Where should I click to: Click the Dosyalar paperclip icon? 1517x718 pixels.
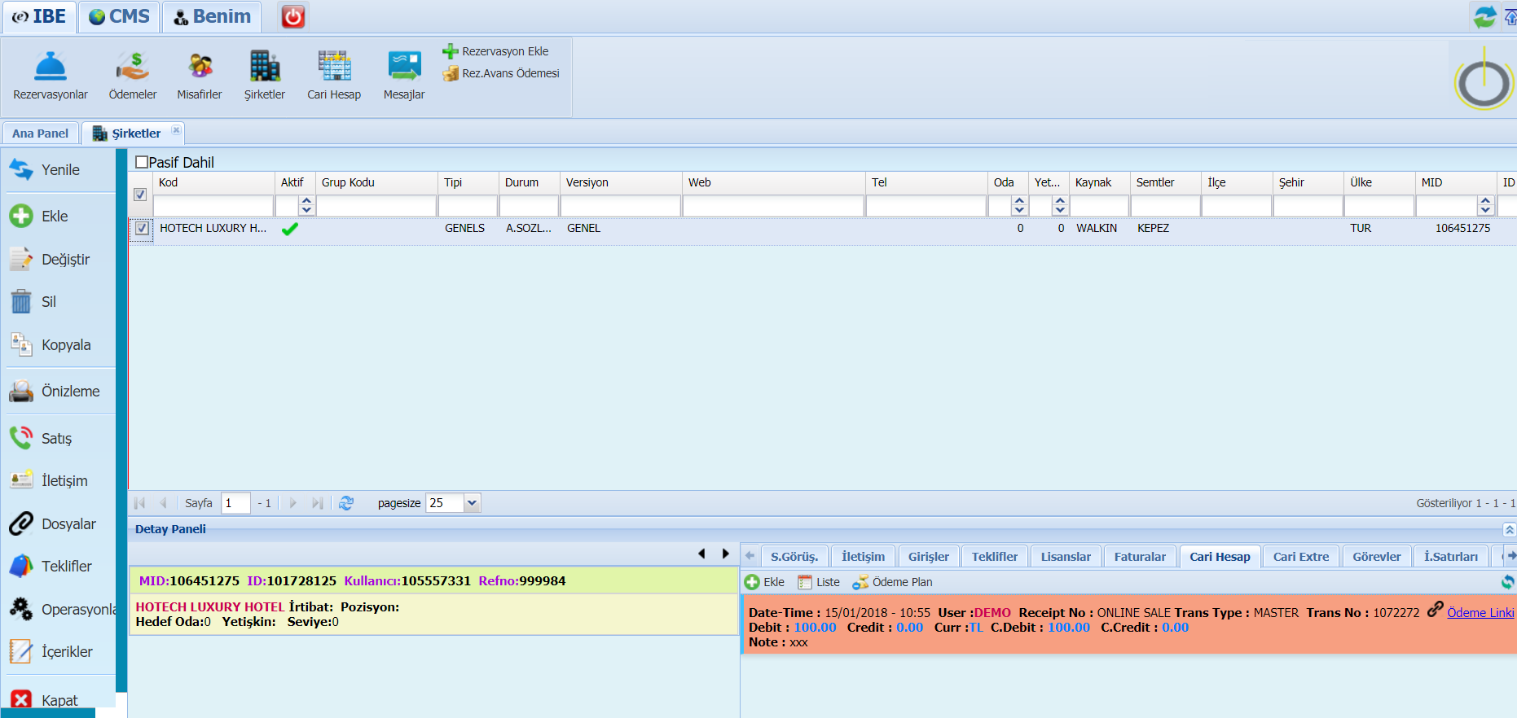coord(21,524)
